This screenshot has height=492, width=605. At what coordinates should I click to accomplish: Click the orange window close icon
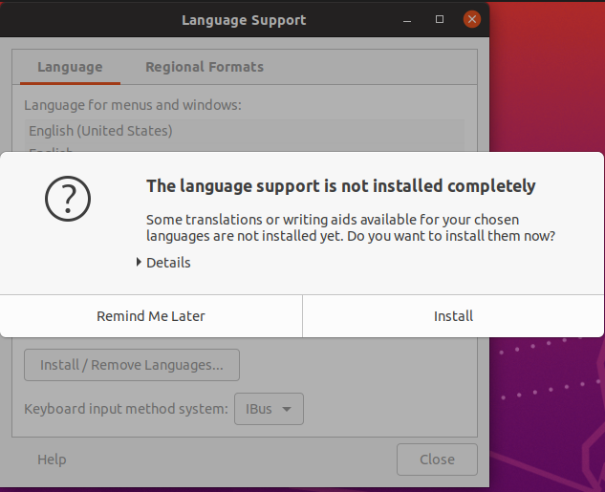point(472,19)
